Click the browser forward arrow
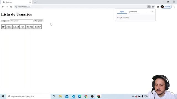177x99 pixels. tap(7, 7)
